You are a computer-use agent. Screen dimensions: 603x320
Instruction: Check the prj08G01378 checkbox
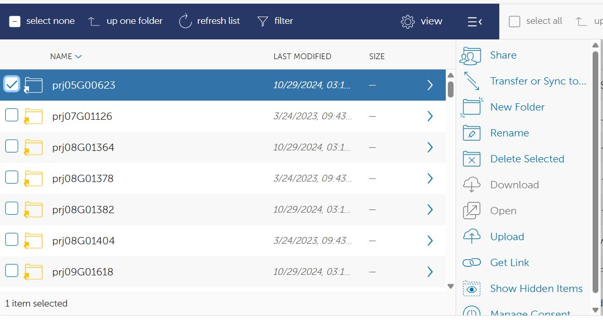[x=11, y=177]
